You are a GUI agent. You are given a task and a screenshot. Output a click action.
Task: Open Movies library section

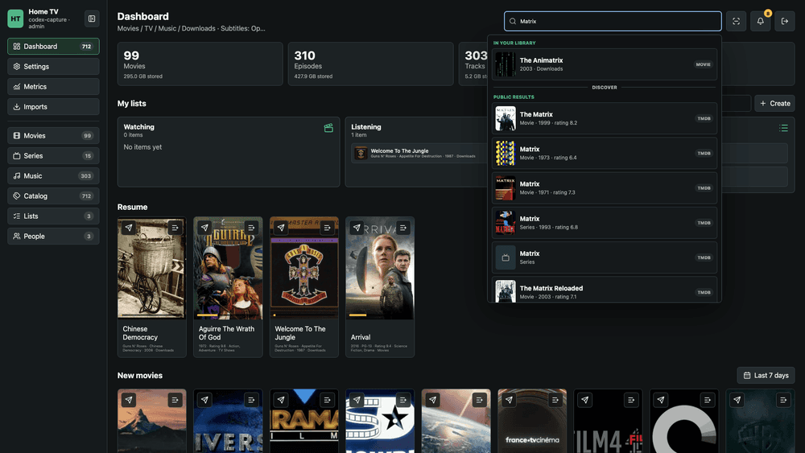(53, 135)
